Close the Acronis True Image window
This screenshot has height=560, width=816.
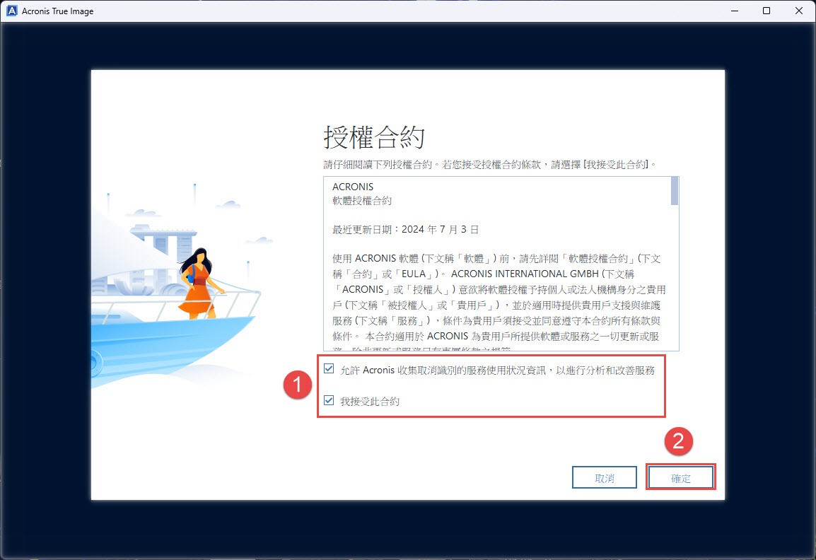pyautogui.click(x=799, y=11)
